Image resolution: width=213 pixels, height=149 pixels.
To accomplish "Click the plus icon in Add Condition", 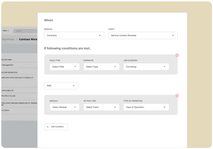I will pos(48,127).
